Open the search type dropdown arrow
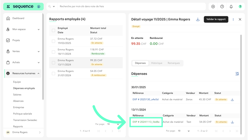248x140 pixels. coord(54,7)
